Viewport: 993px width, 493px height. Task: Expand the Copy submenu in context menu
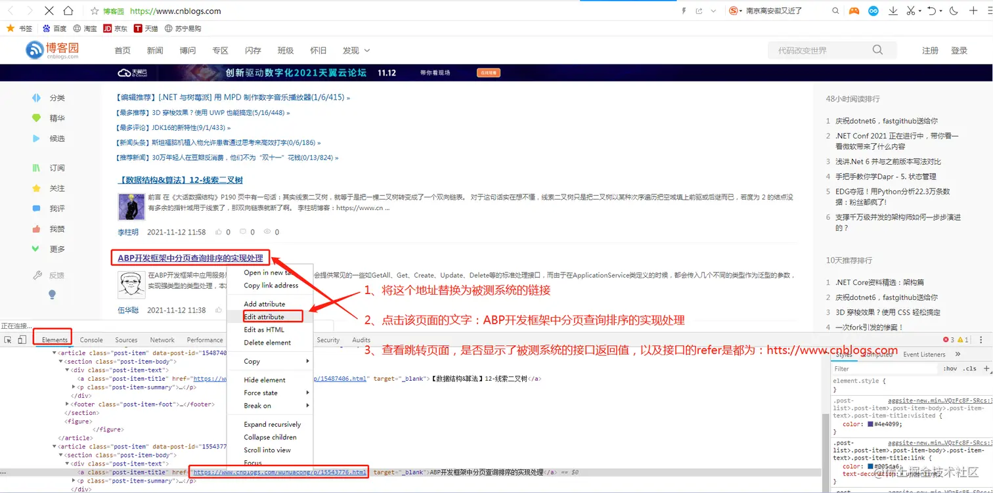point(271,362)
